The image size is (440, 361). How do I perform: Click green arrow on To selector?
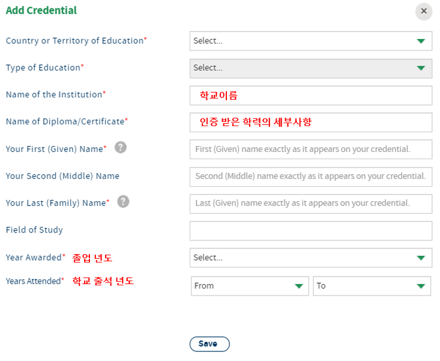click(x=421, y=287)
